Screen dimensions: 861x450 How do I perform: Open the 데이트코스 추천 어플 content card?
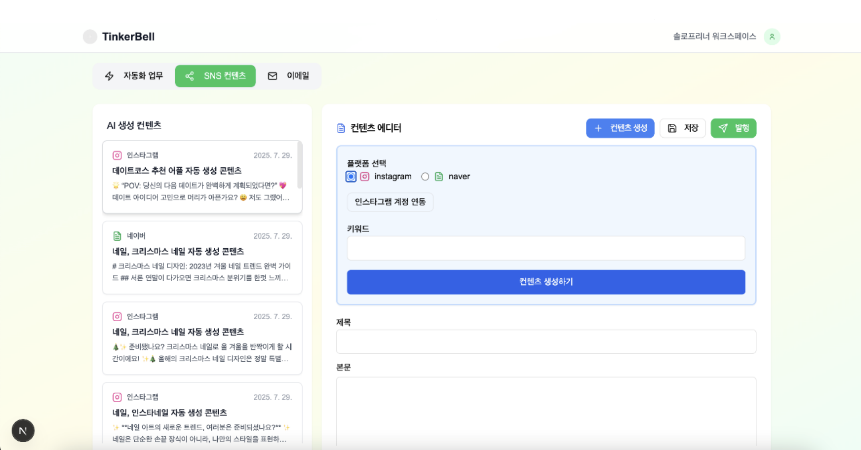pyautogui.click(x=202, y=178)
